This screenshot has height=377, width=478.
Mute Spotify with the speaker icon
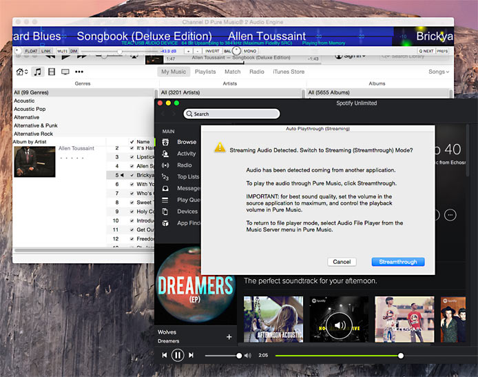click(x=248, y=356)
